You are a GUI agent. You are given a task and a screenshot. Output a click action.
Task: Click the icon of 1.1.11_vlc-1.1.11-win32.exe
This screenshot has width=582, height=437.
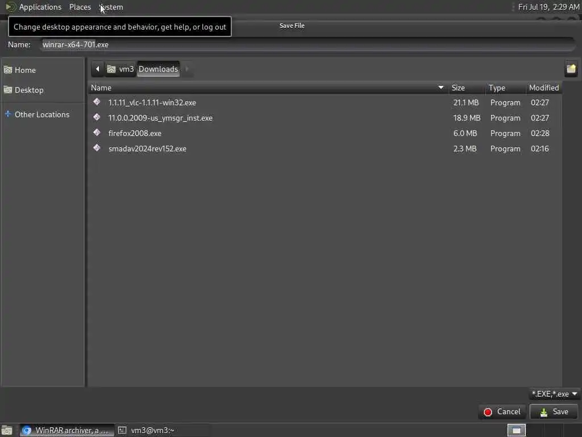[97, 102]
